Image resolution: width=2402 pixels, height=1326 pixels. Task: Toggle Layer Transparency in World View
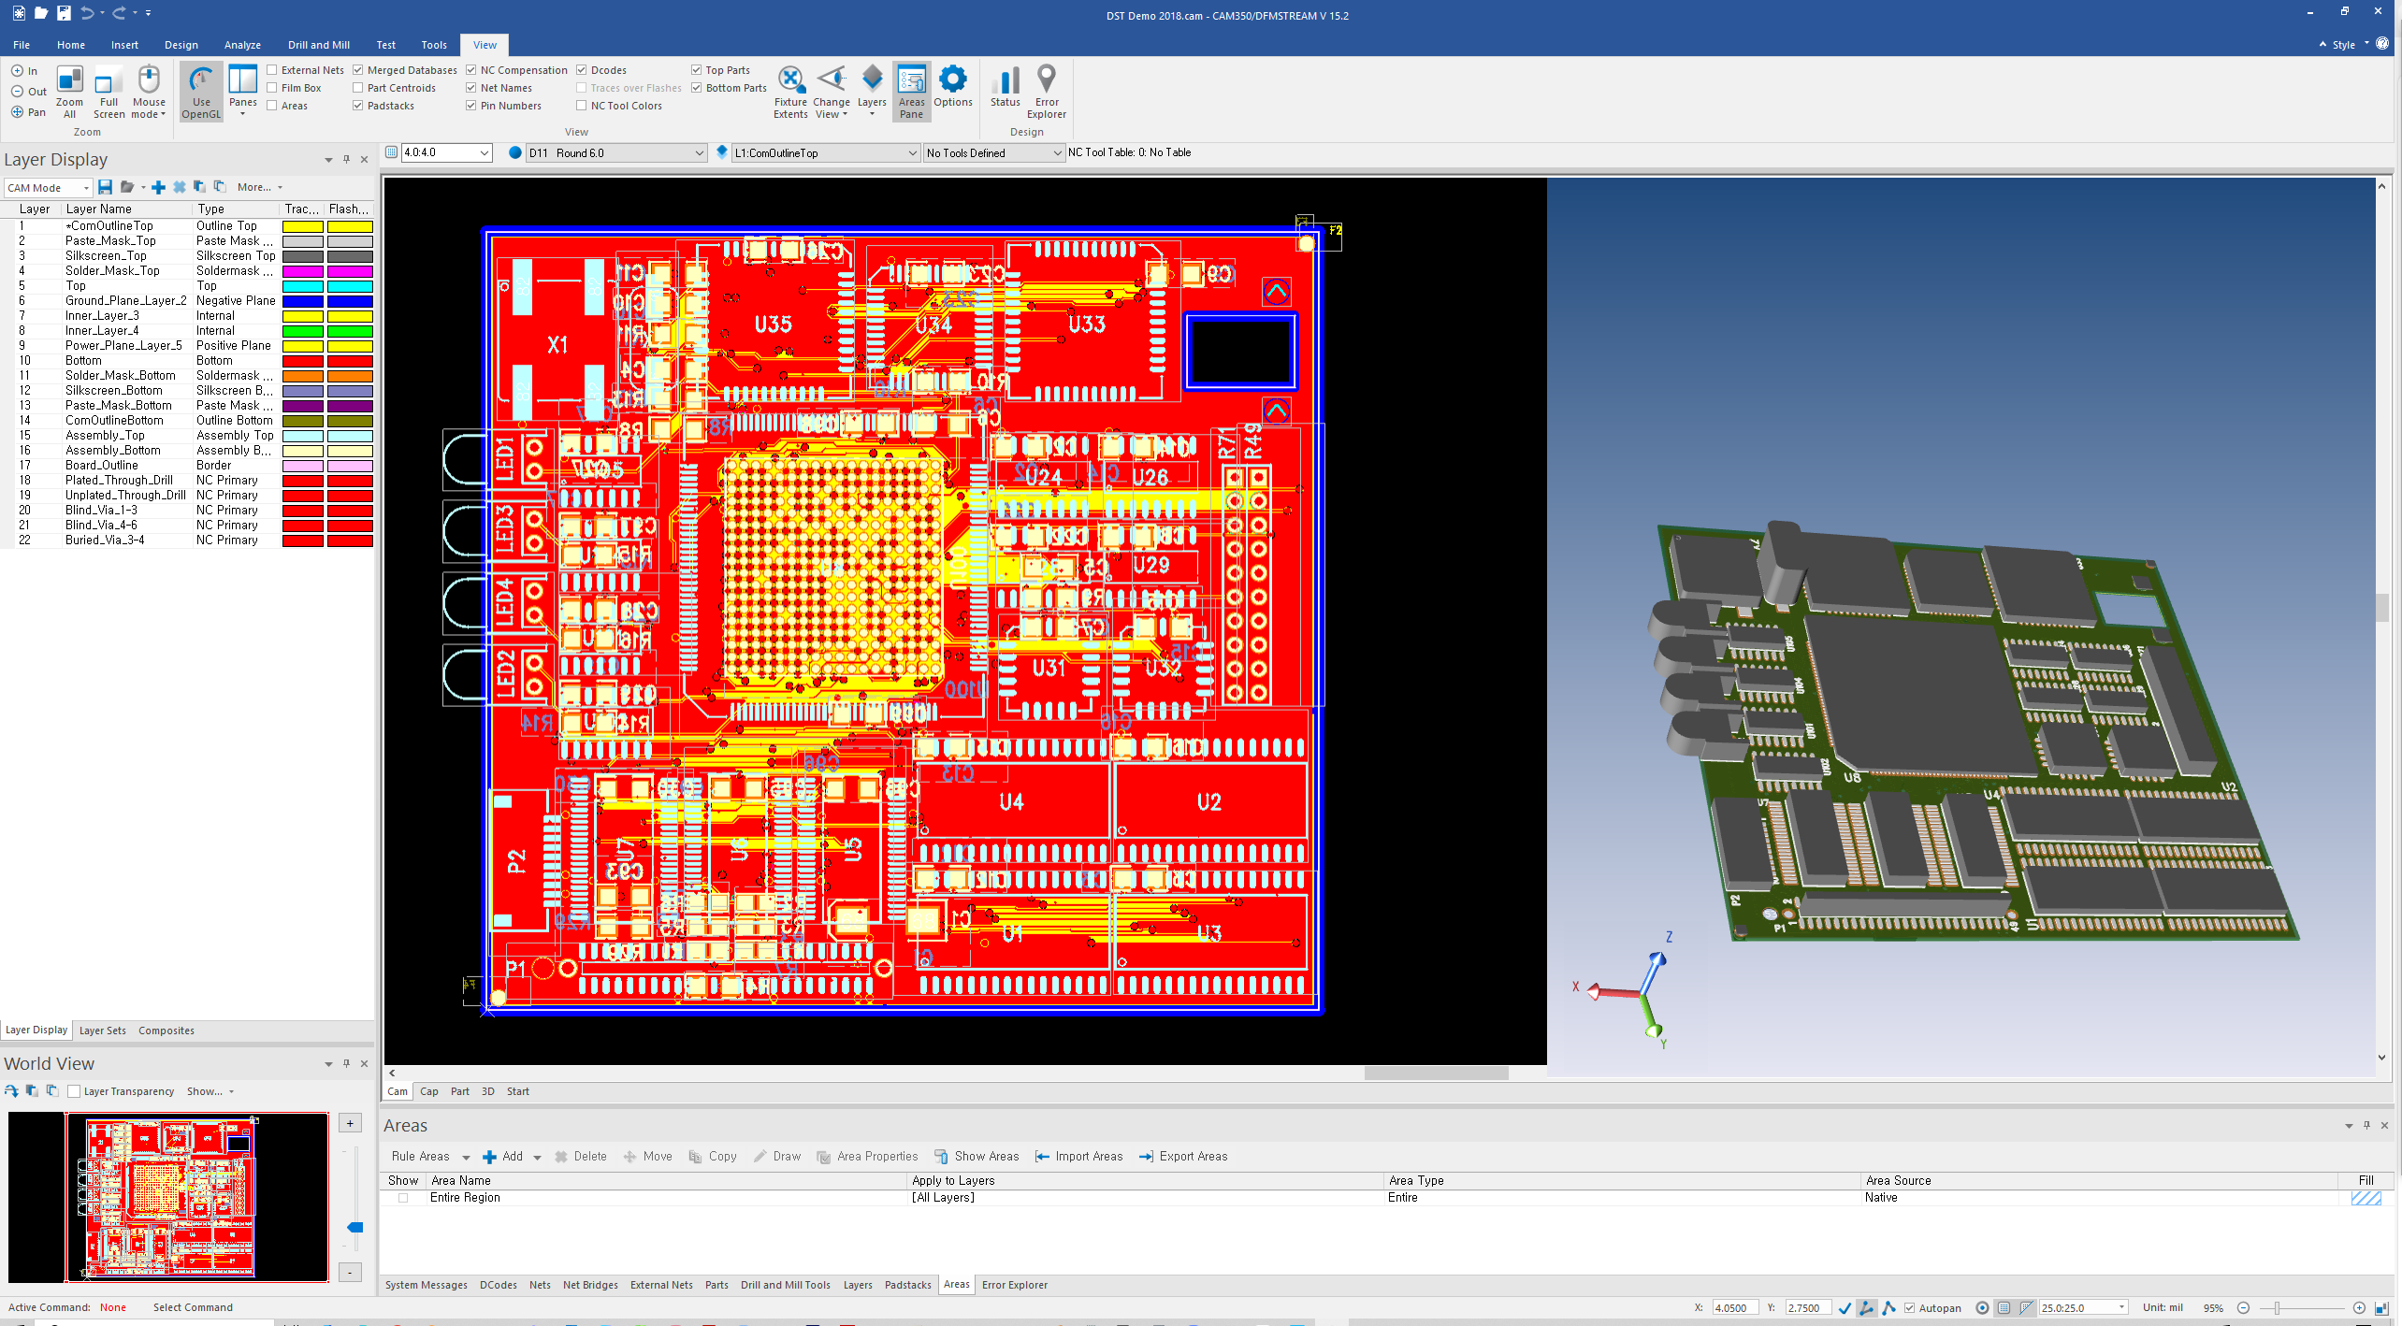74,1090
